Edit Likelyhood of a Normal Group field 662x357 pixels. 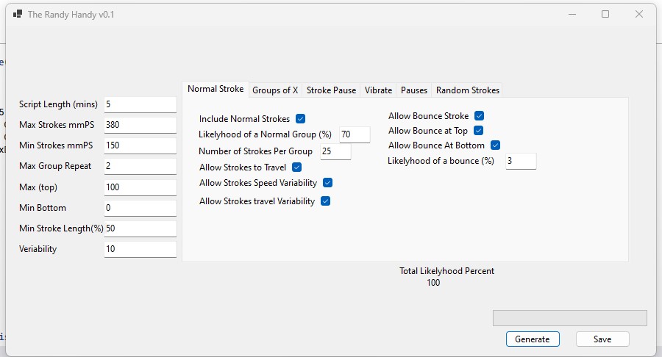point(355,134)
